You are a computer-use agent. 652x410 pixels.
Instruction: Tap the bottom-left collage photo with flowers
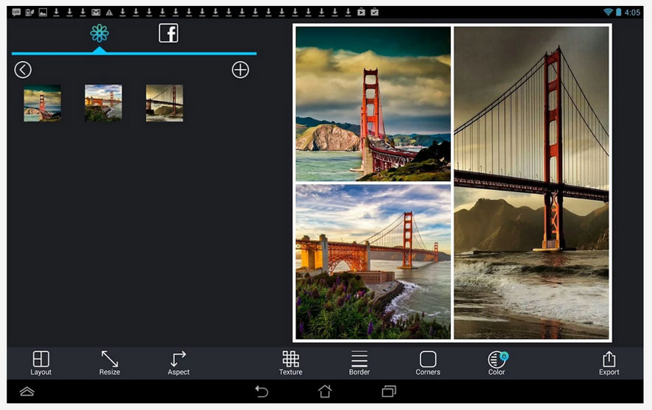click(373, 262)
